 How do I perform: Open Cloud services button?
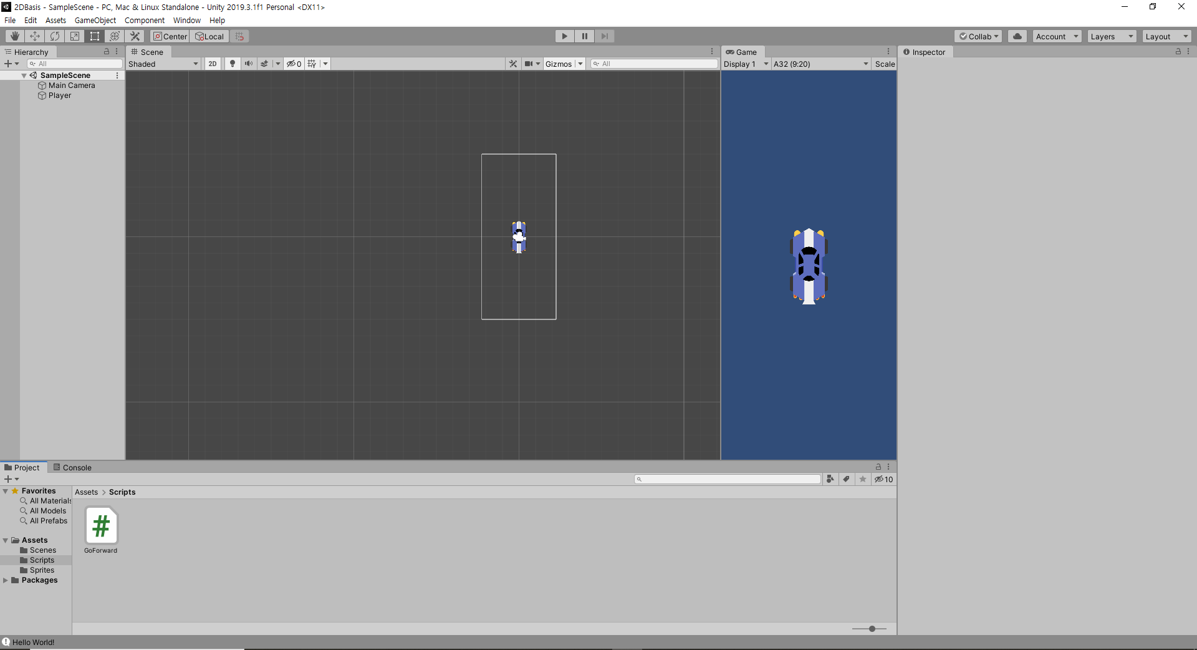click(x=1017, y=36)
